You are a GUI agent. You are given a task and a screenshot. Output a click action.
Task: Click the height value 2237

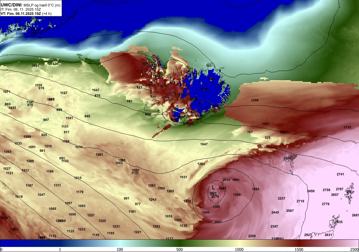pos(282,198)
